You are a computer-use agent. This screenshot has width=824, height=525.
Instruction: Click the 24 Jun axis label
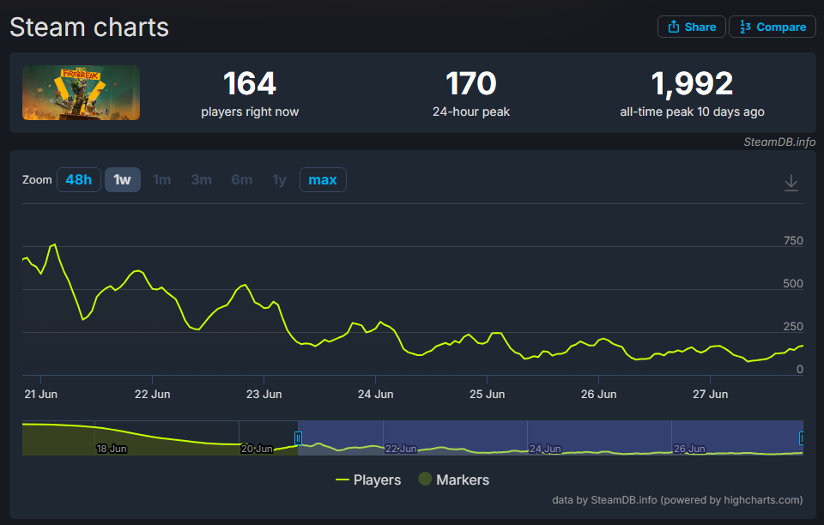[x=375, y=395]
